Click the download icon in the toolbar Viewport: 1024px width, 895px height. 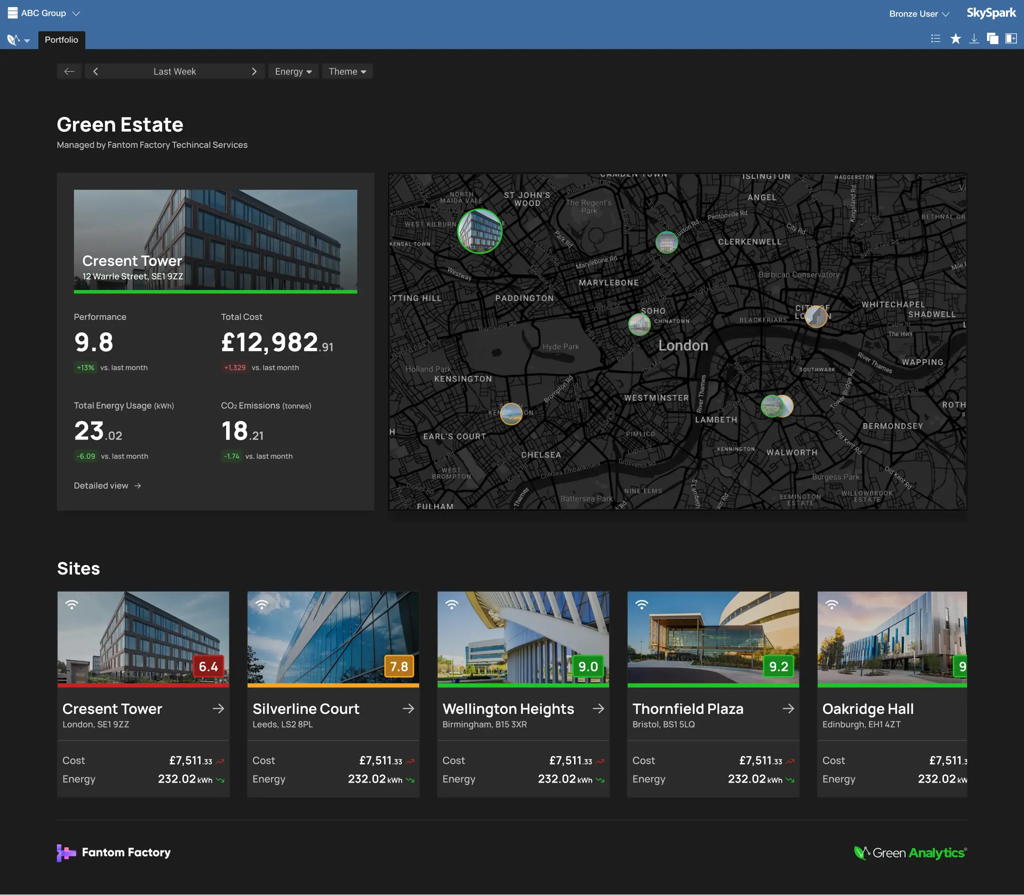[974, 38]
